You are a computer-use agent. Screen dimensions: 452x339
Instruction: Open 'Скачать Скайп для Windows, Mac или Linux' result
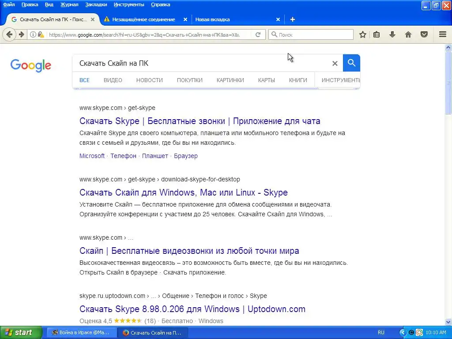(x=183, y=192)
